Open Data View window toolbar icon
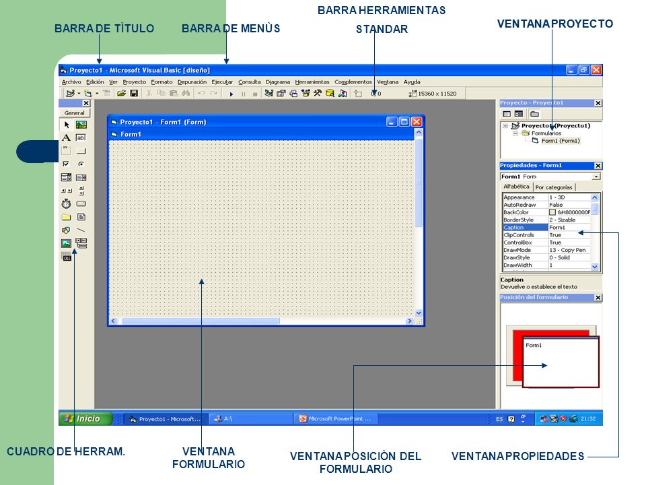646x485 pixels. tap(330, 94)
